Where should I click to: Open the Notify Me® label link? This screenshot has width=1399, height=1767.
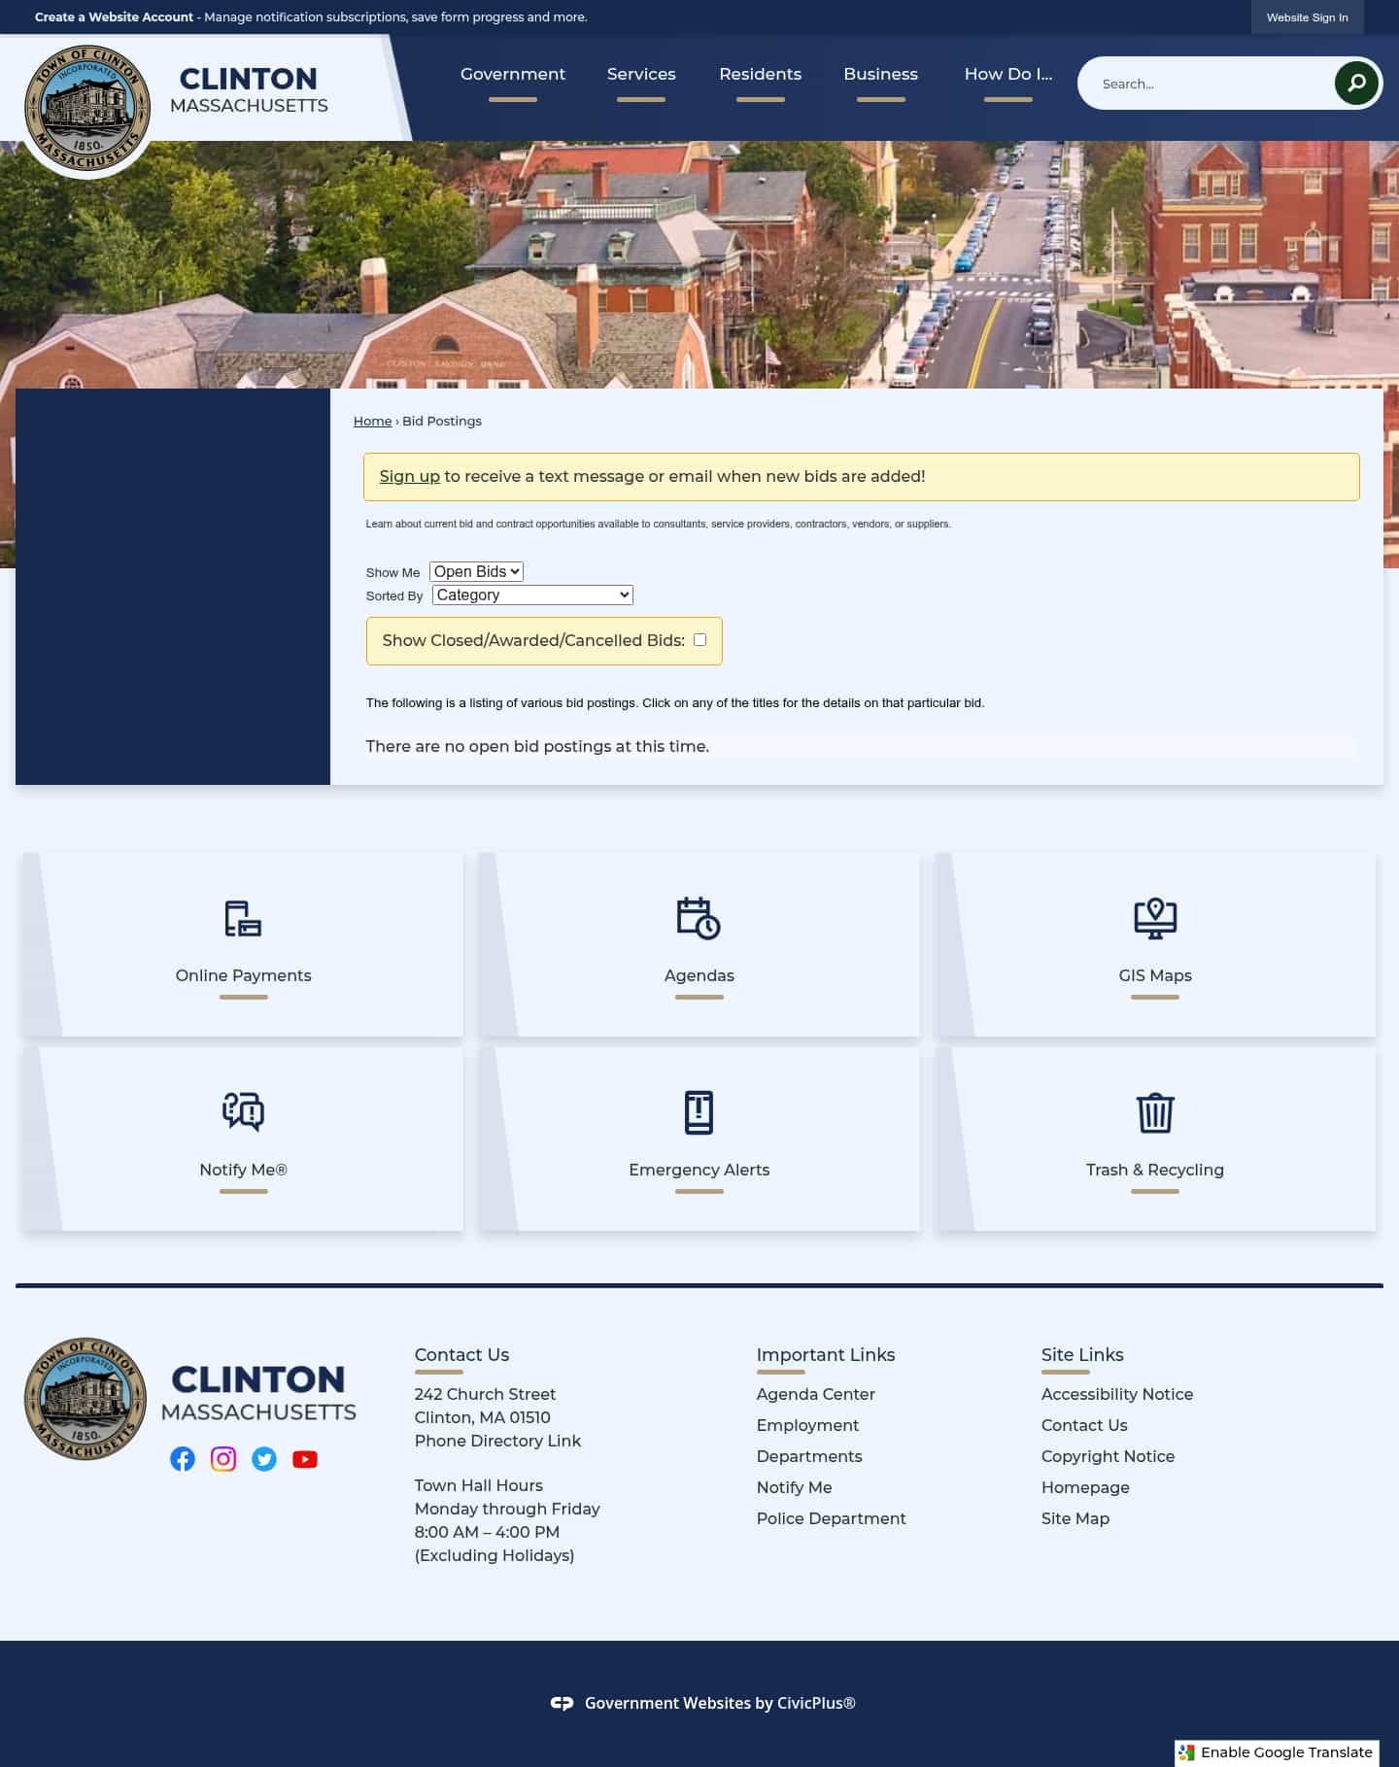243,1170
